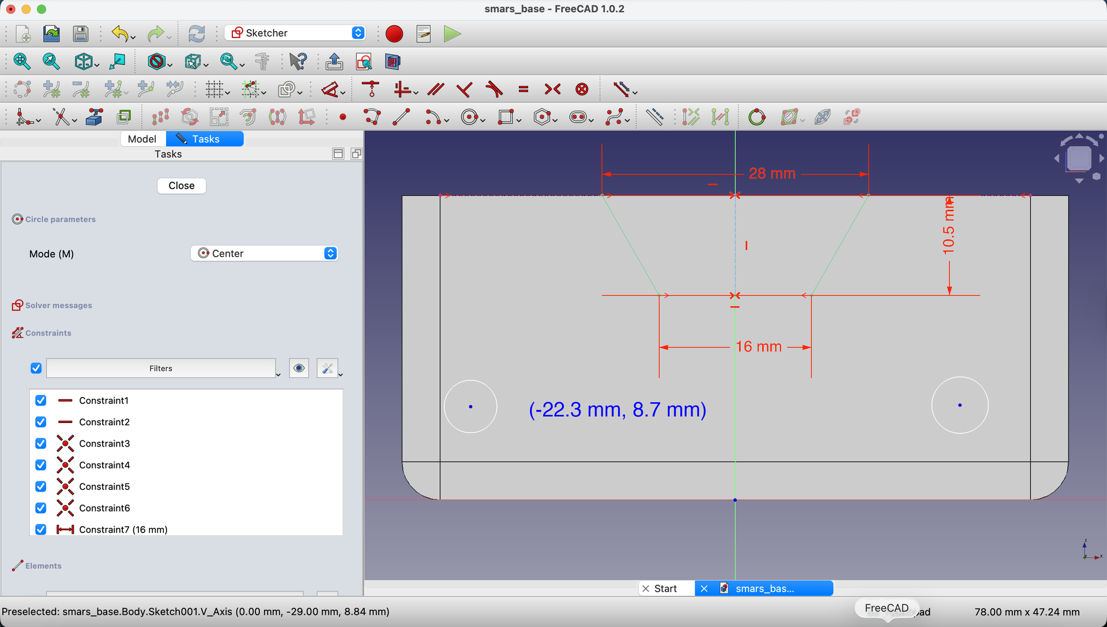
Task: Click the Undo arrow icon
Action: coord(120,33)
